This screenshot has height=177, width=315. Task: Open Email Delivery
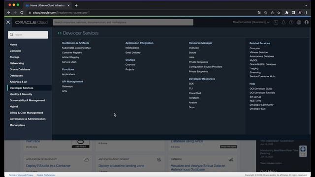(x=133, y=53)
